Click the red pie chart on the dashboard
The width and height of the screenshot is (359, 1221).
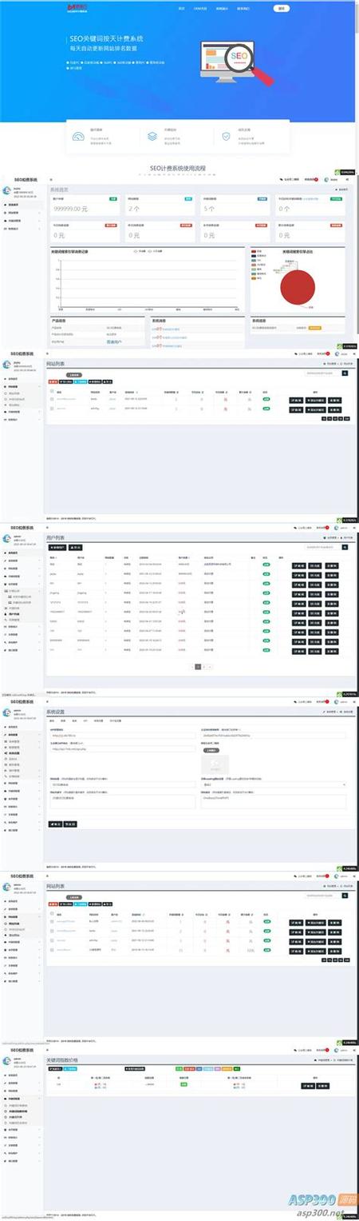(x=299, y=286)
